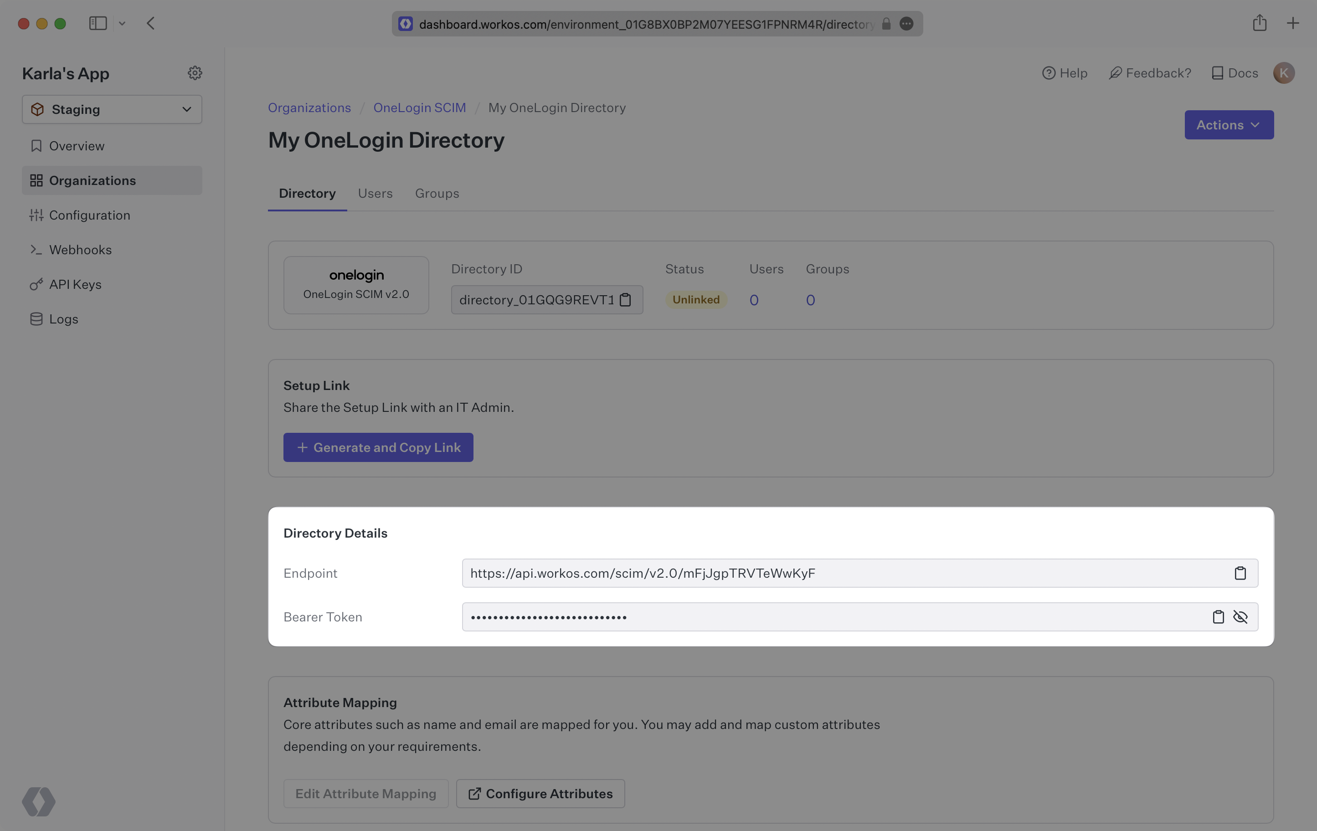Click the copy icon next to Endpoint URL

(1240, 573)
